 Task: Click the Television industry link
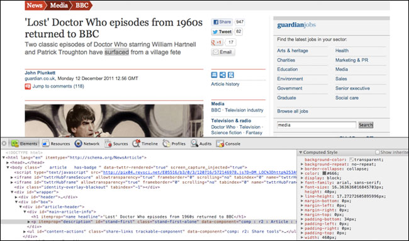(x=244, y=110)
